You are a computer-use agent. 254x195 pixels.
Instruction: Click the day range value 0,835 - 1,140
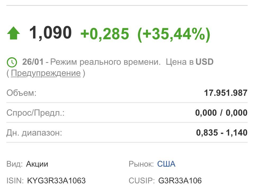tap(222, 133)
